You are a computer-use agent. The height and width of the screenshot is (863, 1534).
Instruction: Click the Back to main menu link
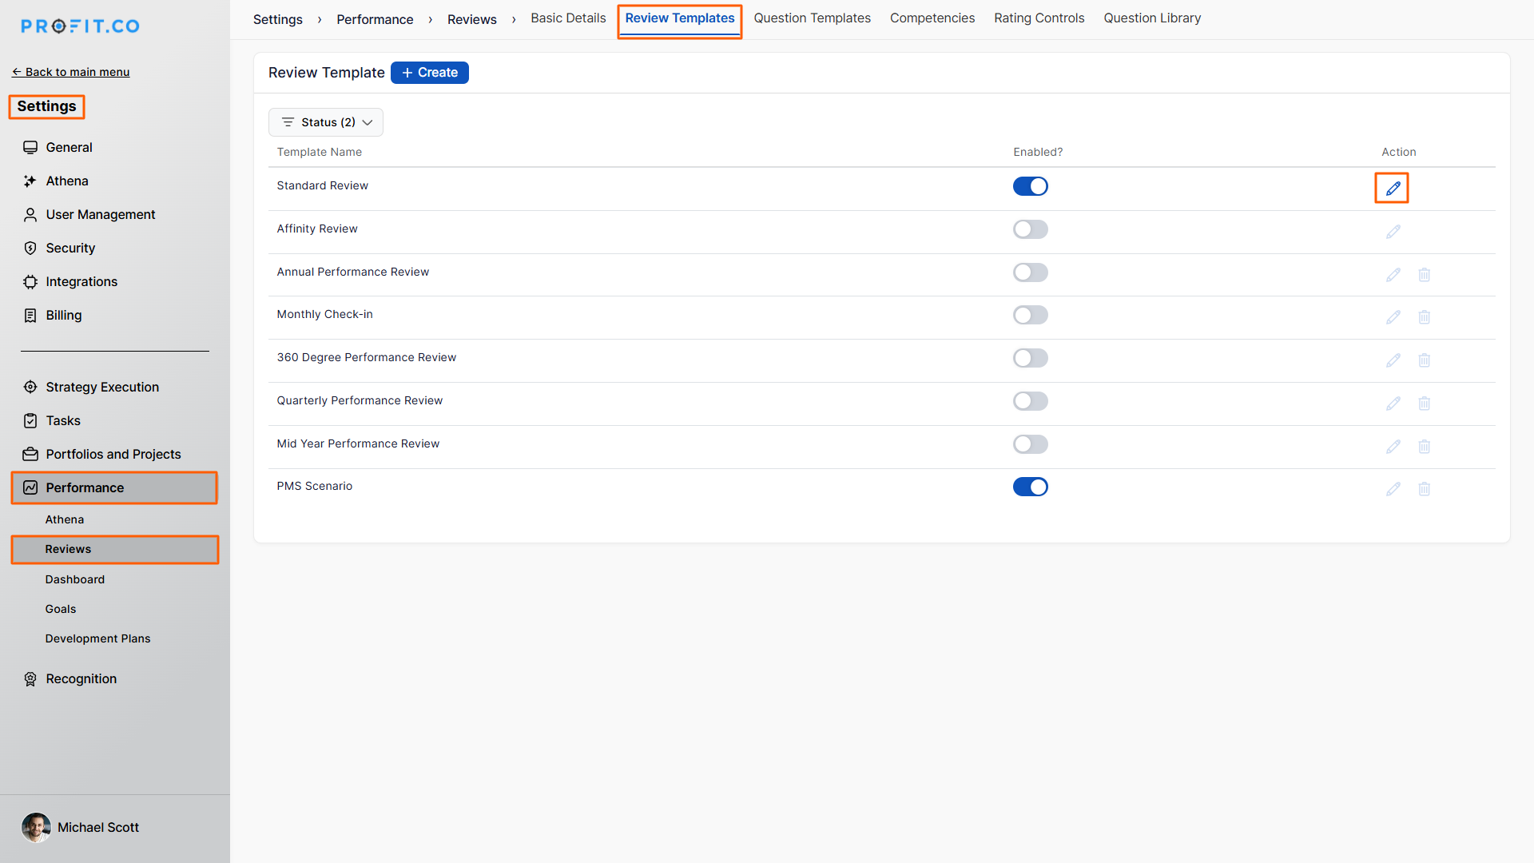pyautogui.click(x=70, y=72)
